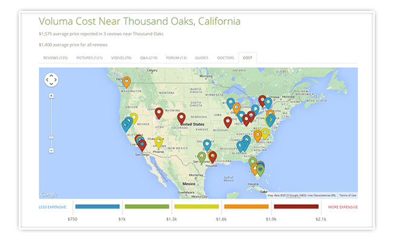393x240 pixels.
Task: Select the Cost tab
Action: pos(247,58)
